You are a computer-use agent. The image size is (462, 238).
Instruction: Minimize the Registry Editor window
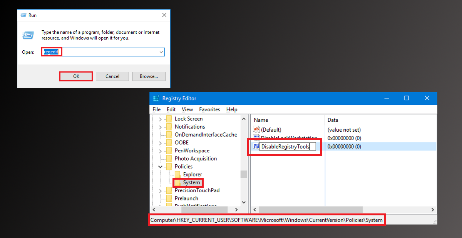(386, 98)
